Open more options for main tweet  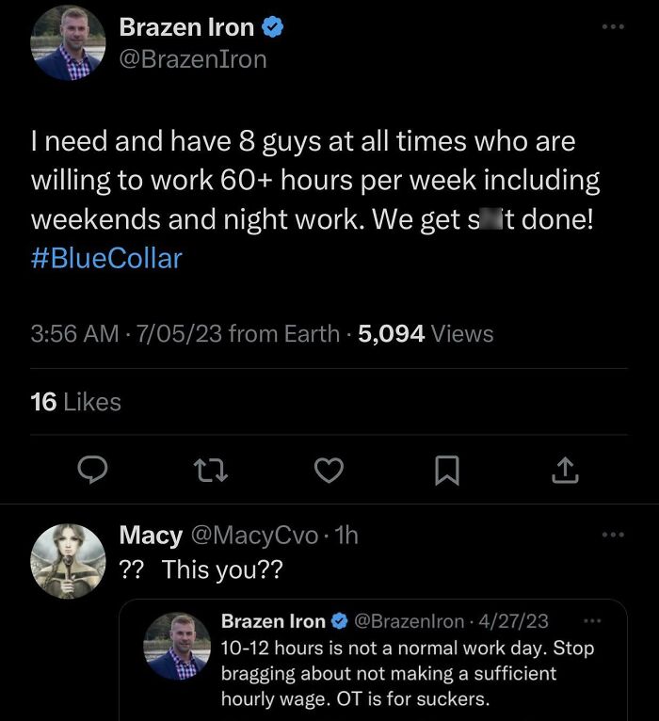614,28
